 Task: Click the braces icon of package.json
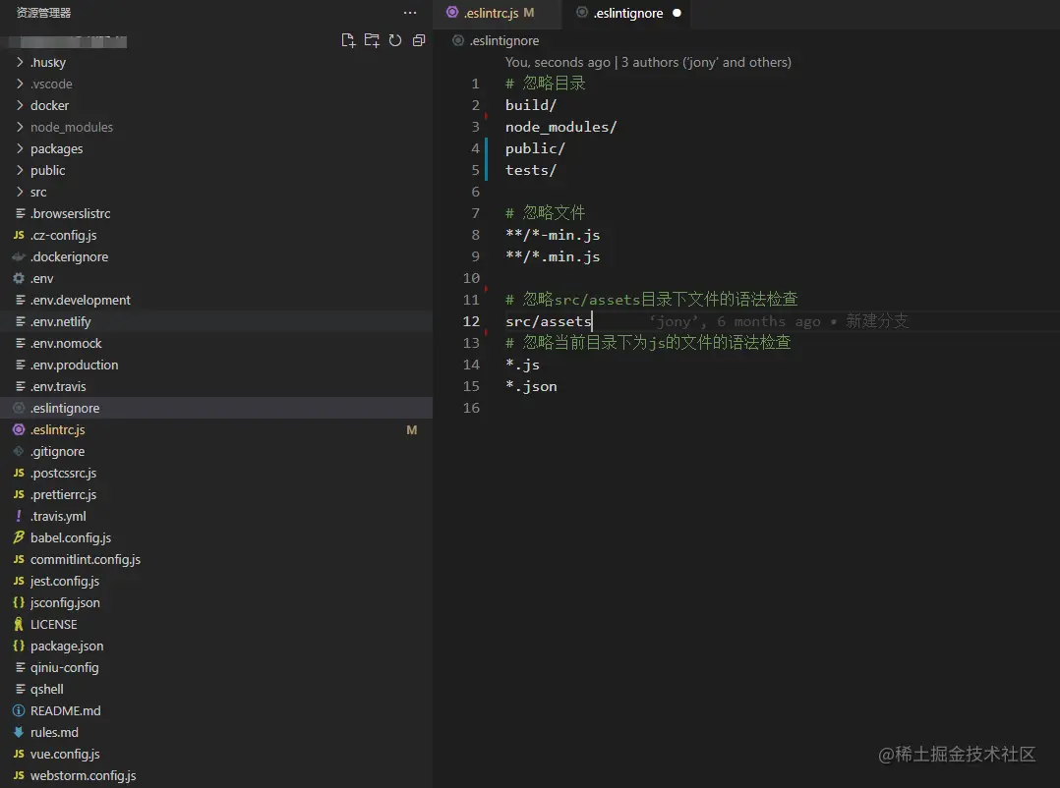pos(19,646)
